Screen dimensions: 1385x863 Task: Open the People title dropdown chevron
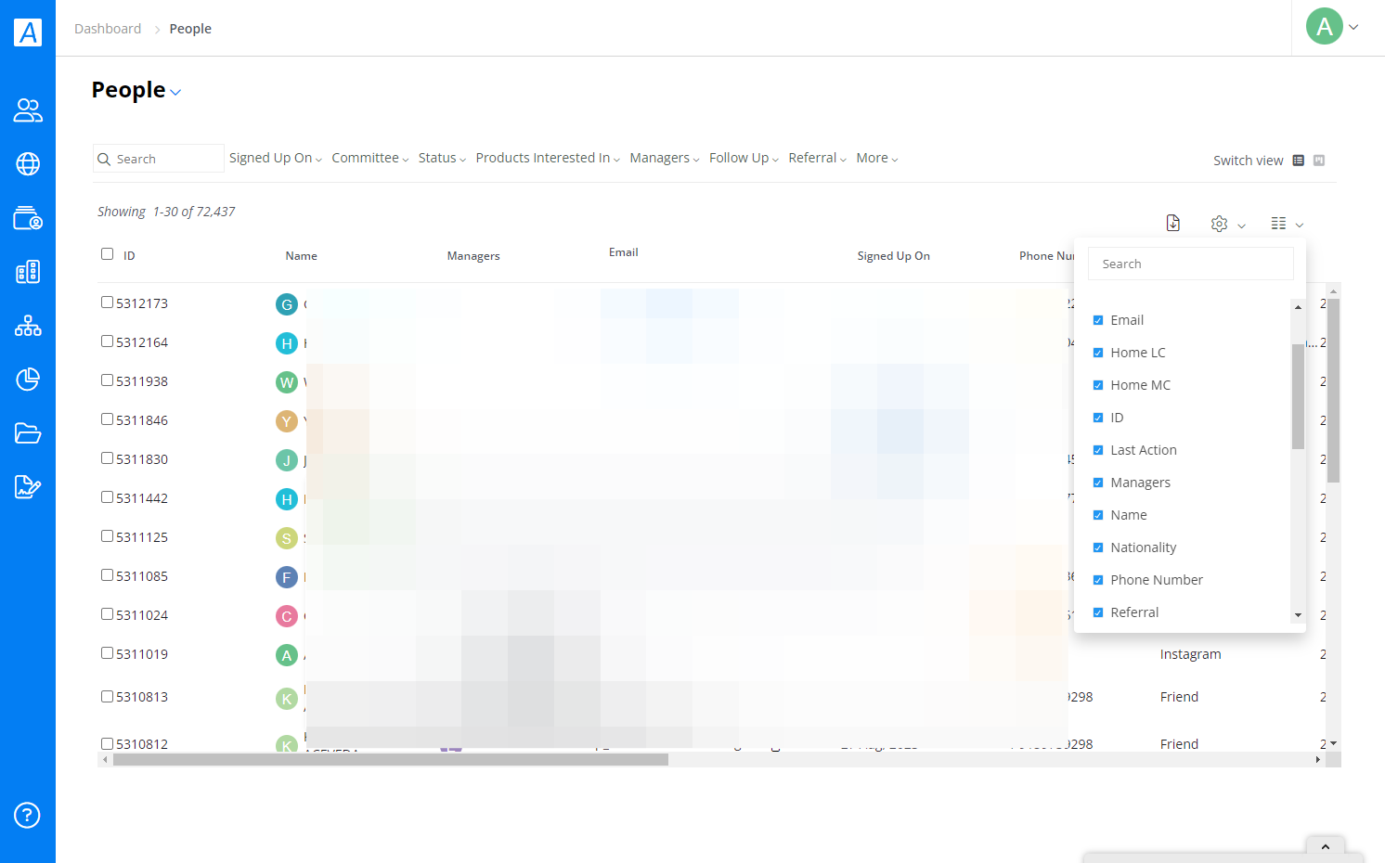click(x=176, y=92)
